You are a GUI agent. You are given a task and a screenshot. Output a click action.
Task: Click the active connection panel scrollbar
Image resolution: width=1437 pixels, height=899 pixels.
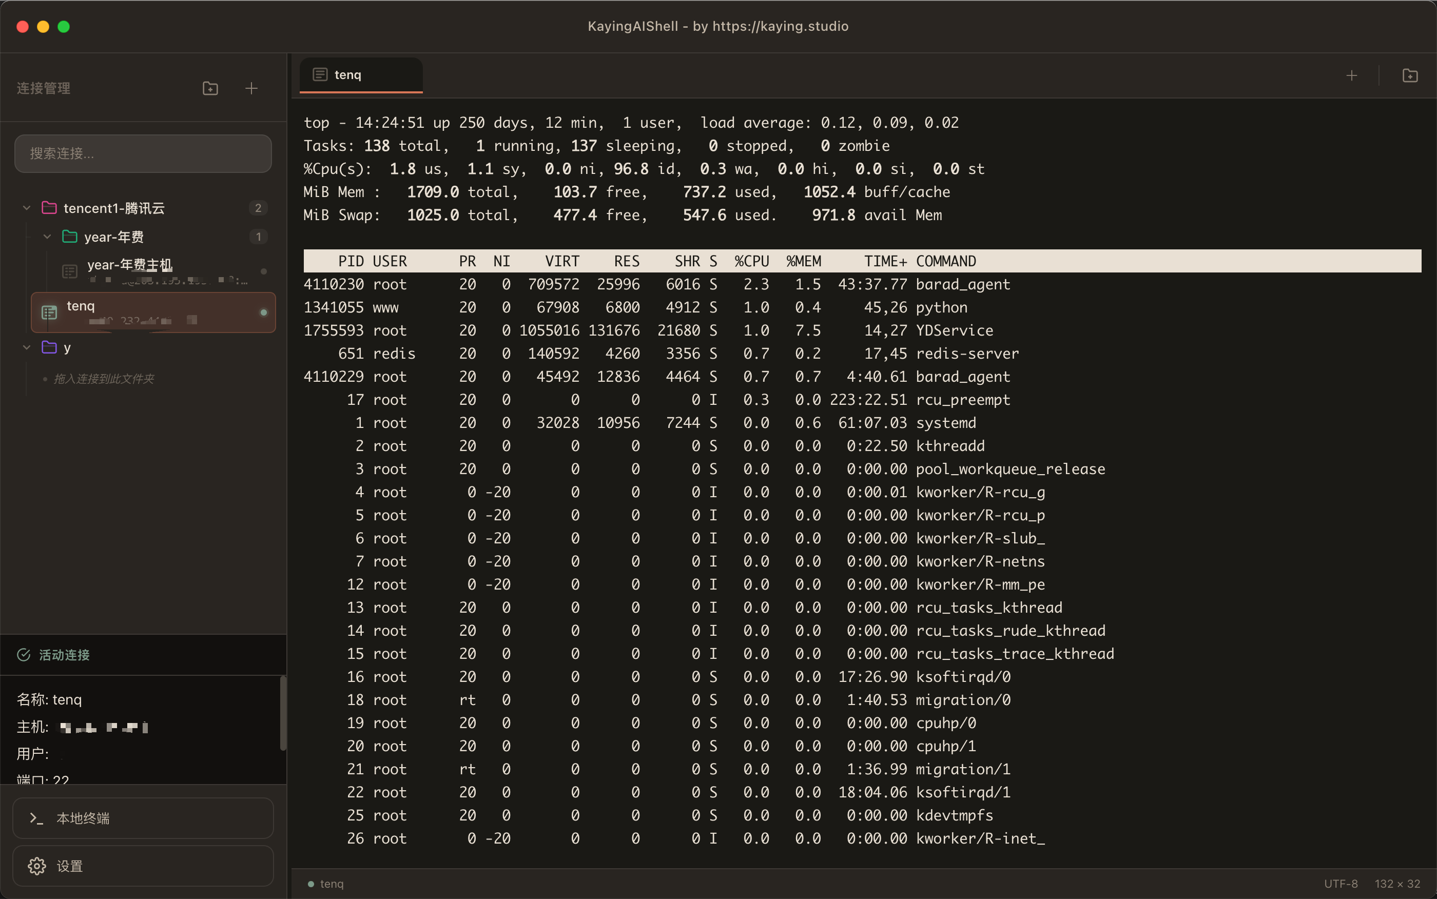pos(283,713)
